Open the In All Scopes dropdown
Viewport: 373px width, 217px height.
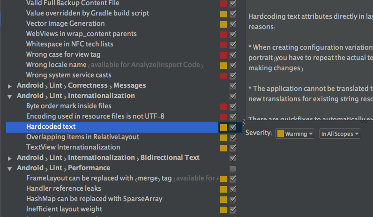tap(340, 134)
